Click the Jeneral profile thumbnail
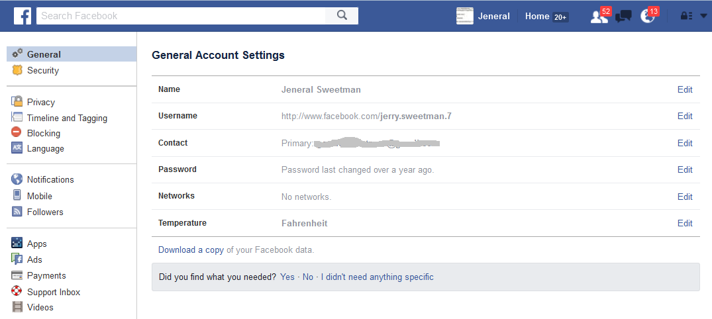This screenshot has height=319, width=712. coord(465,17)
